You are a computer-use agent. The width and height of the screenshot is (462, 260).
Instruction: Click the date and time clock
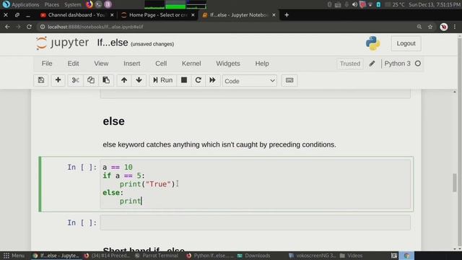(x=435, y=4)
